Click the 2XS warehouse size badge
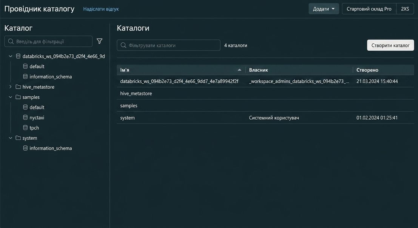Viewport: 418px width, 228px height. point(405,9)
